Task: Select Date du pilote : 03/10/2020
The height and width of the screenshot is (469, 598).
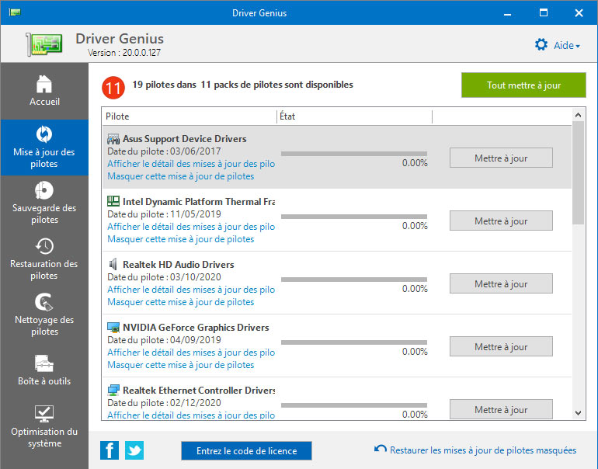Action: [x=164, y=277]
